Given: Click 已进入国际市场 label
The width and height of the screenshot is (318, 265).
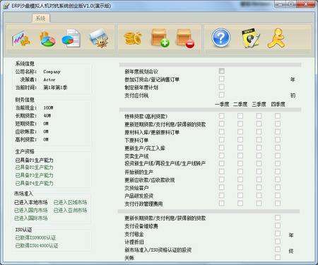Looking at the screenshot, I should 31,218.
